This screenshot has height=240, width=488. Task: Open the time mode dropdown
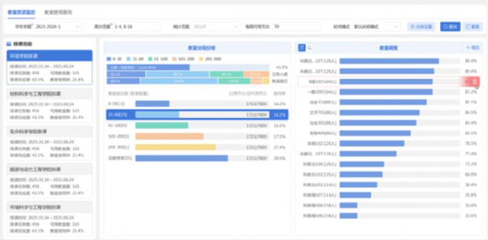tap(376, 27)
